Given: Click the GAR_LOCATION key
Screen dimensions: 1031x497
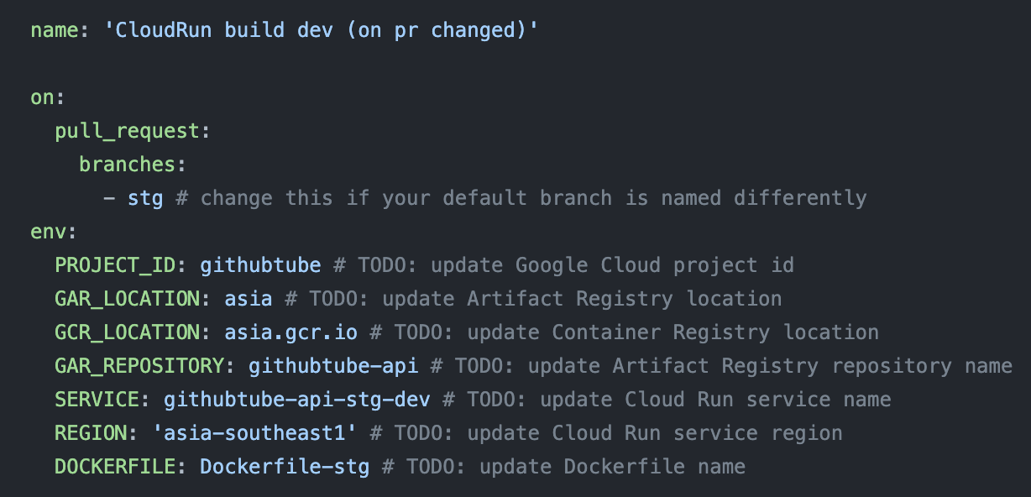Looking at the screenshot, I should 128,299.
